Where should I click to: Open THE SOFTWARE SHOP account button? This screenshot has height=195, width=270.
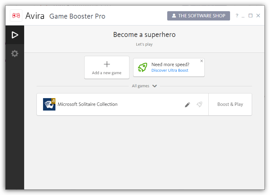click(x=198, y=16)
